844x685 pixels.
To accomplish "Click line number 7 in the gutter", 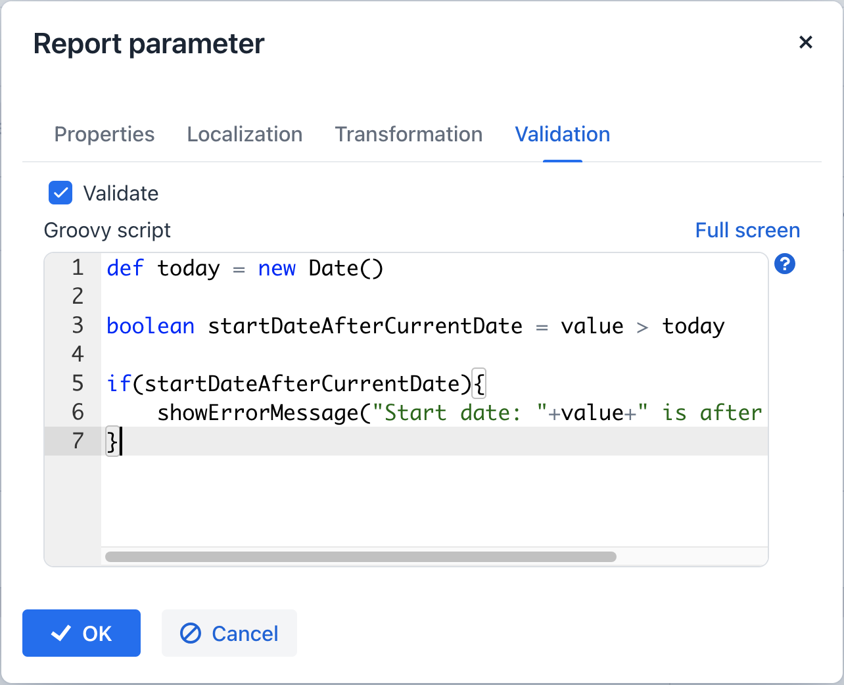I will point(78,441).
